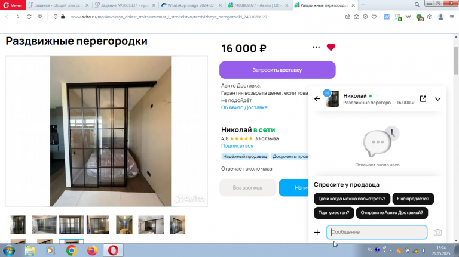Choose the Торг уместен? suggestion
The height and width of the screenshot is (257, 459).
click(333, 213)
